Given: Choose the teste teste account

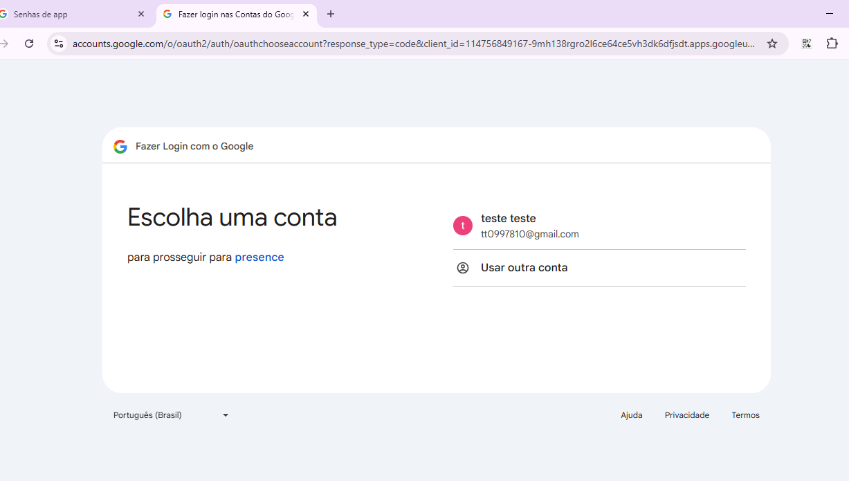Looking at the screenshot, I should [599, 226].
